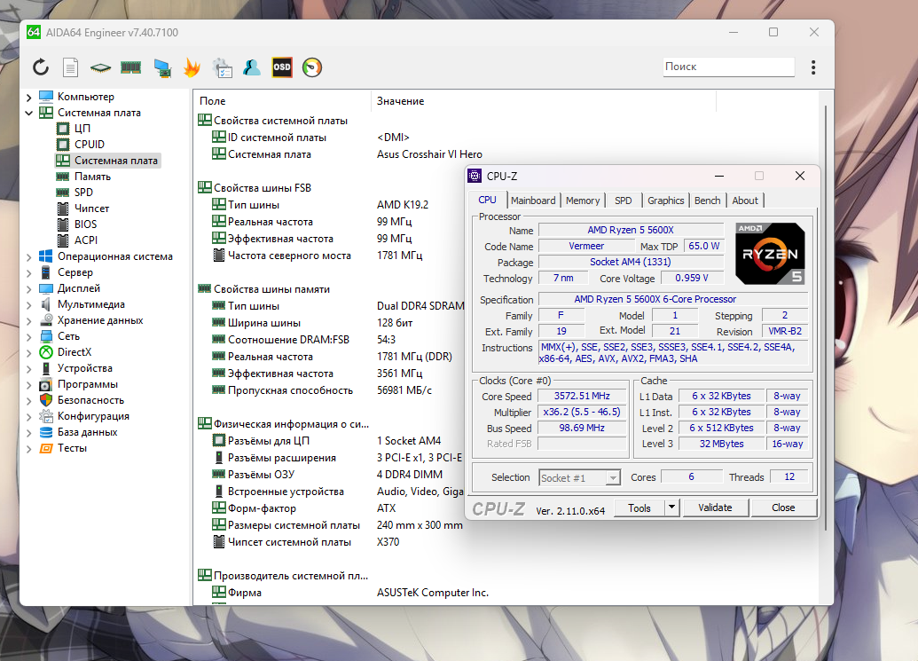
Task: Select the BIOS tree item
Action: tap(76, 224)
